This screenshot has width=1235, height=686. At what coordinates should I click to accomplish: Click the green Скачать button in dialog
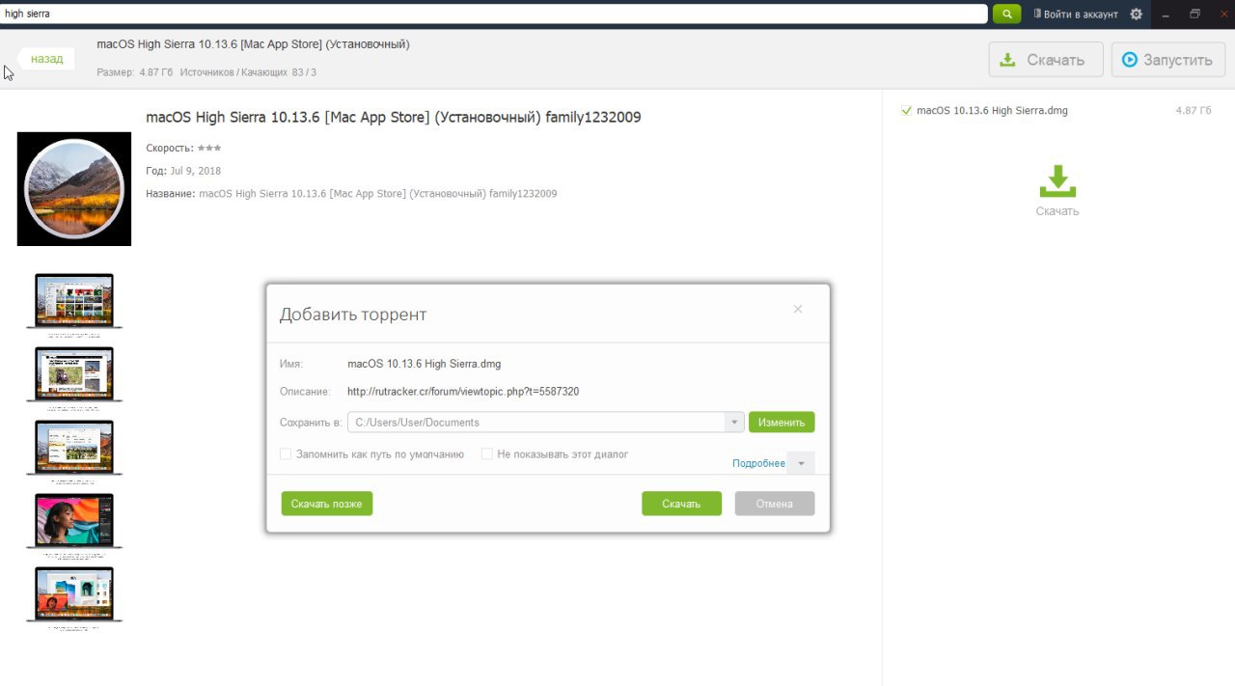pyautogui.click(x=681, y=504)
